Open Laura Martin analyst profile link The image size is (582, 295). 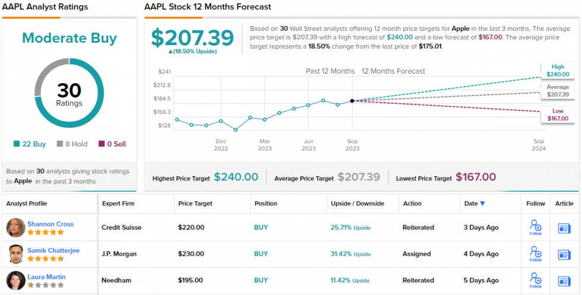pos(46,277)
